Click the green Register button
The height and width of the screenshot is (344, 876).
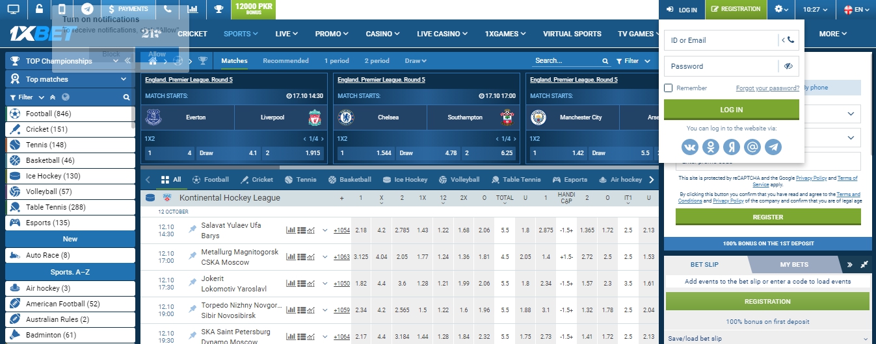point(767,217)
